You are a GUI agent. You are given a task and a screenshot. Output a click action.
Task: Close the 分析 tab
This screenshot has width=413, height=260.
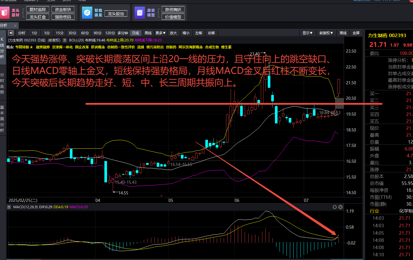pos(15,26)
